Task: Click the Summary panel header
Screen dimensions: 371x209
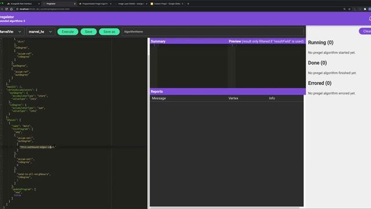Action: click(158, 41)
